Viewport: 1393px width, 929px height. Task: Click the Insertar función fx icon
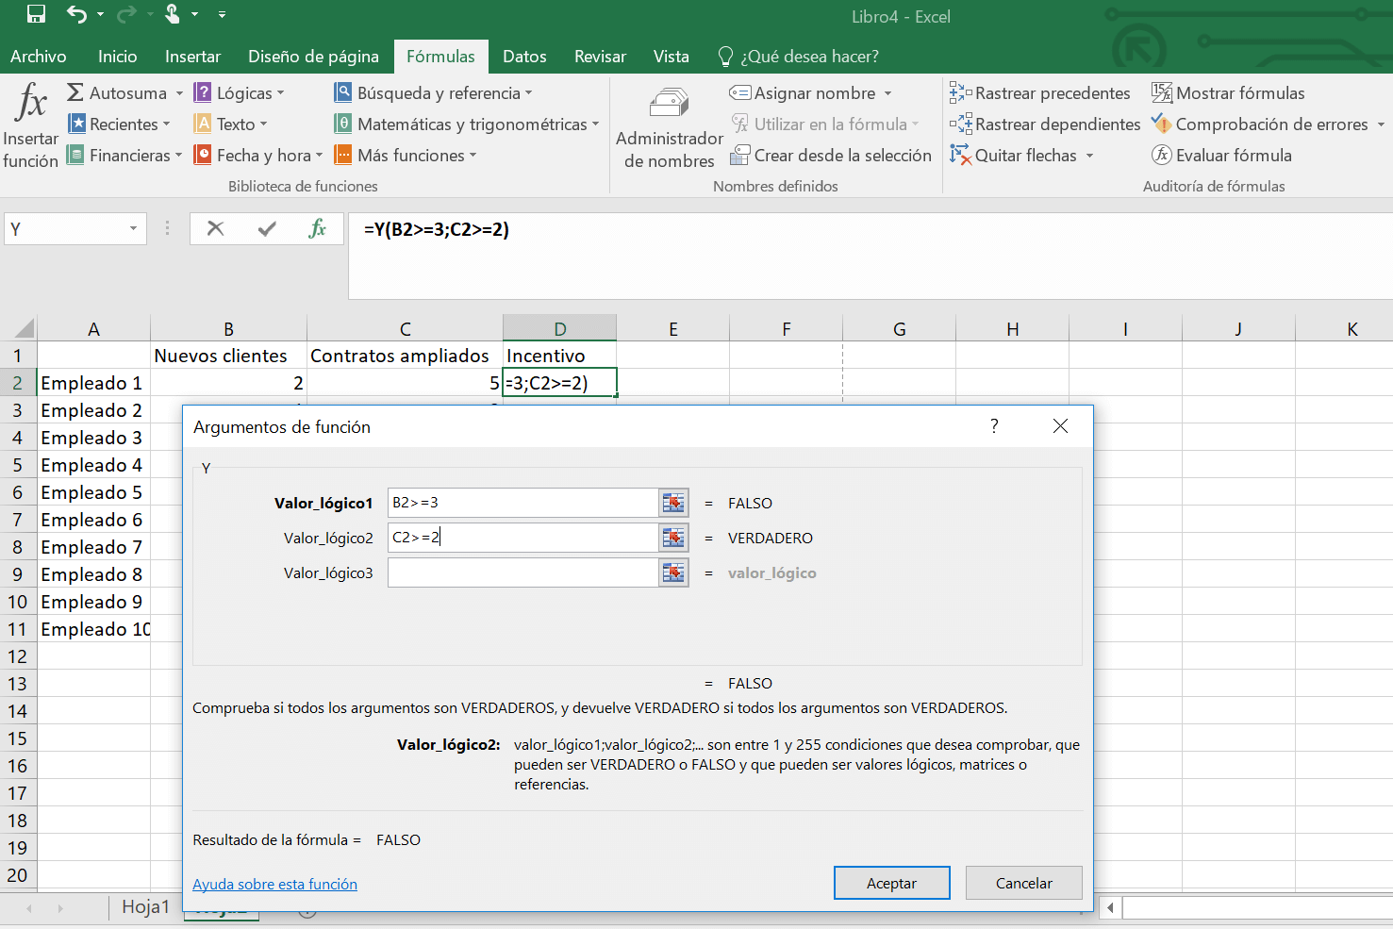31,102
